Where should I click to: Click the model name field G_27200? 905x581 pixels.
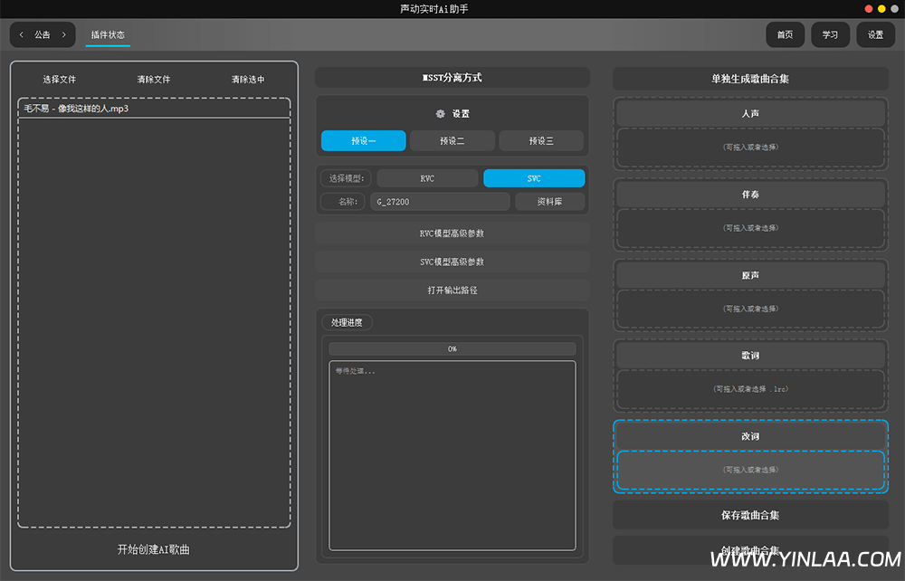point(440,202)
